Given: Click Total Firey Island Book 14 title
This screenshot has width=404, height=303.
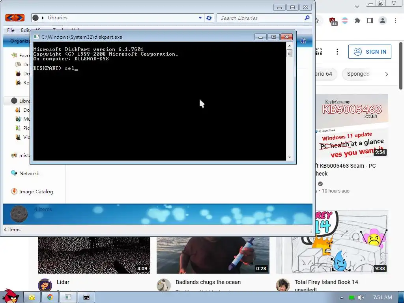Looking at the screenshot, I should (x=326, y=285).
